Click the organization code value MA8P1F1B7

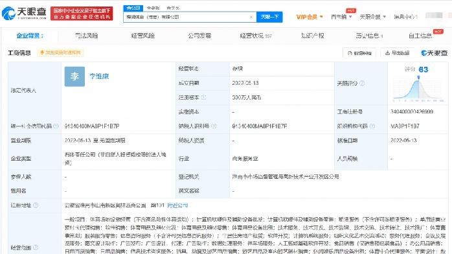[x=405, y=126]
